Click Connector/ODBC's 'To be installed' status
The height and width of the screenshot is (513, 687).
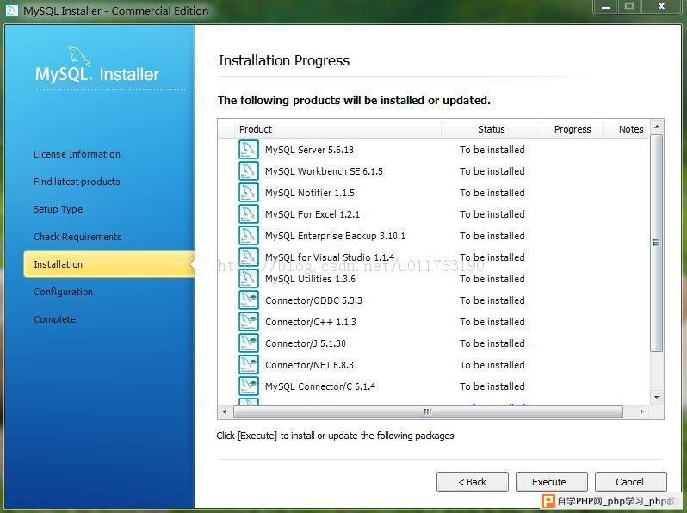click(492, 300)
